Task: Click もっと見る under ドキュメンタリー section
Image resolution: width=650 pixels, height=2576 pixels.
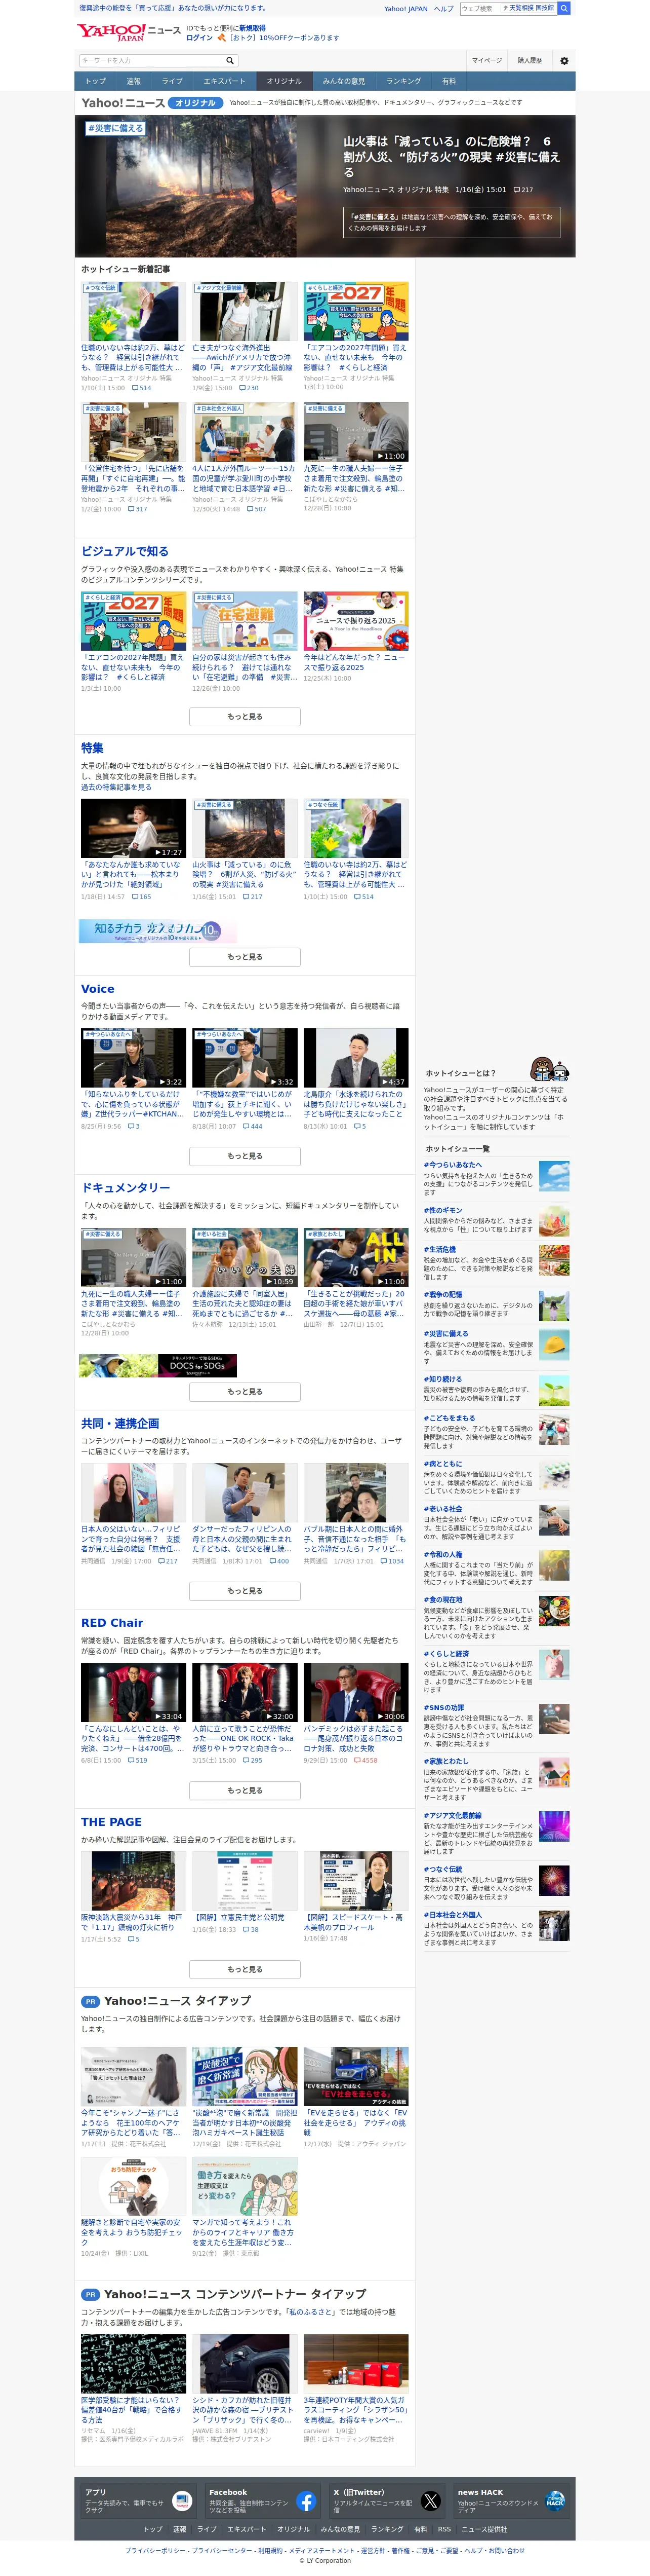Action: coord(245,1391)
